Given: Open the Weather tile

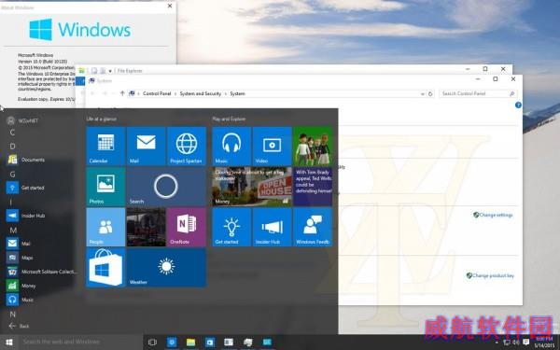Looking at the screenshot, I should tap(166, 268).
